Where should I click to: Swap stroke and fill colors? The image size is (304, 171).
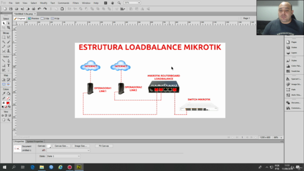(9, 107)
